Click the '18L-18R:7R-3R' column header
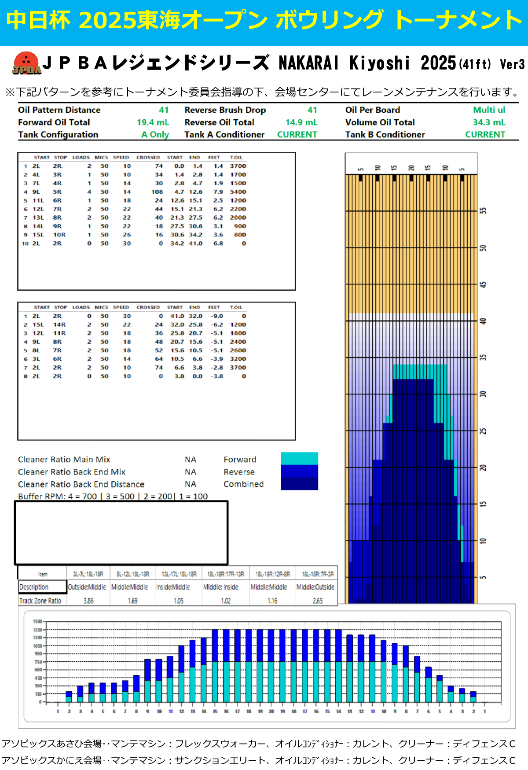This screenshot has width=528, height=770. coord(318,574)
